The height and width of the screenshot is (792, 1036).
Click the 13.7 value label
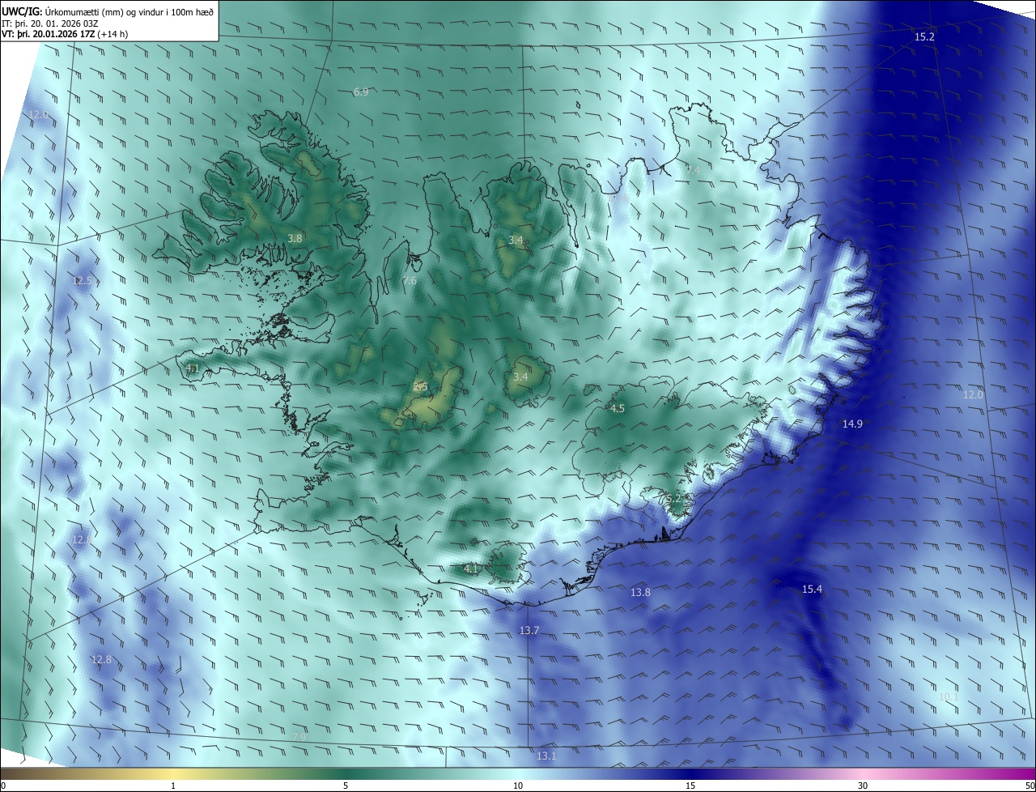click(x=529, y=631)
